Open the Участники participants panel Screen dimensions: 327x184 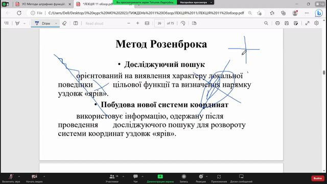click(x=112, y=178)
